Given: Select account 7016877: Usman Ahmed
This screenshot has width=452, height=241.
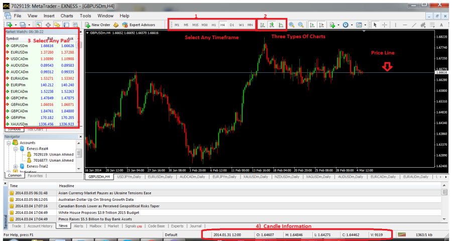Looking at the screenshot, I should tap(53, 160).
